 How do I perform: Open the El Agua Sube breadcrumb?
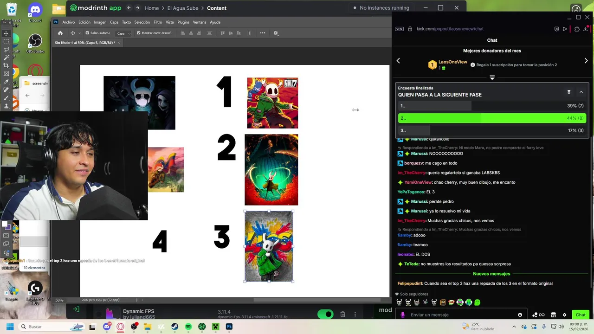(183, 8)
